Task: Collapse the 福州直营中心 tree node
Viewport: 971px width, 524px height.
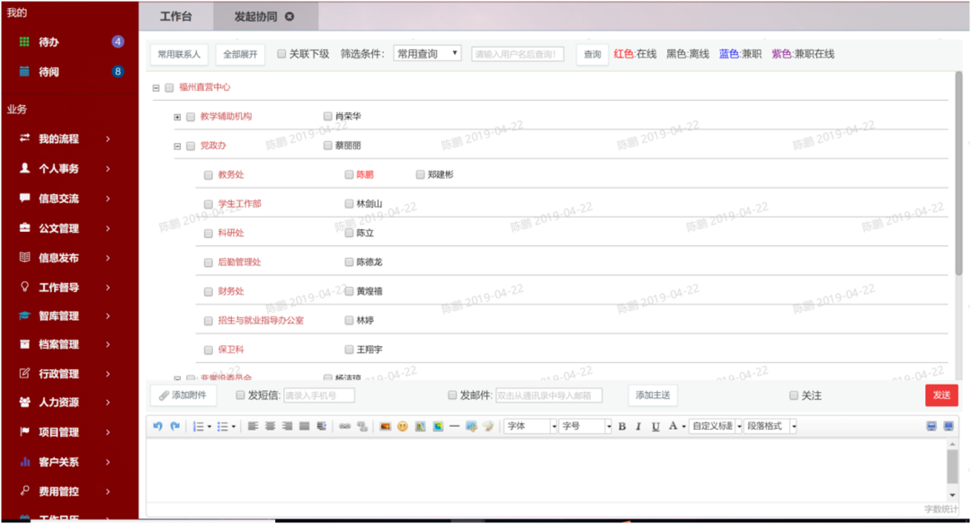Action: (x=156, y=88)
